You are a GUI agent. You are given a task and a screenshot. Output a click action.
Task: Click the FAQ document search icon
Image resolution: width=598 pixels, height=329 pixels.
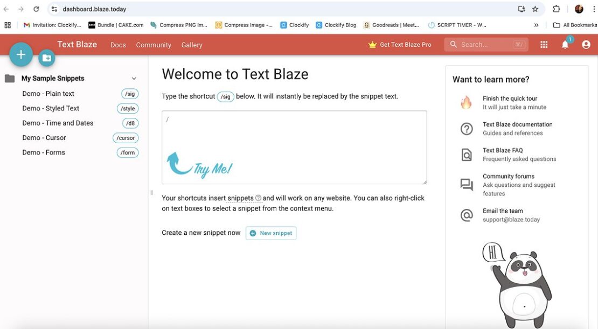pyautogui.click(x=467, y=155)
